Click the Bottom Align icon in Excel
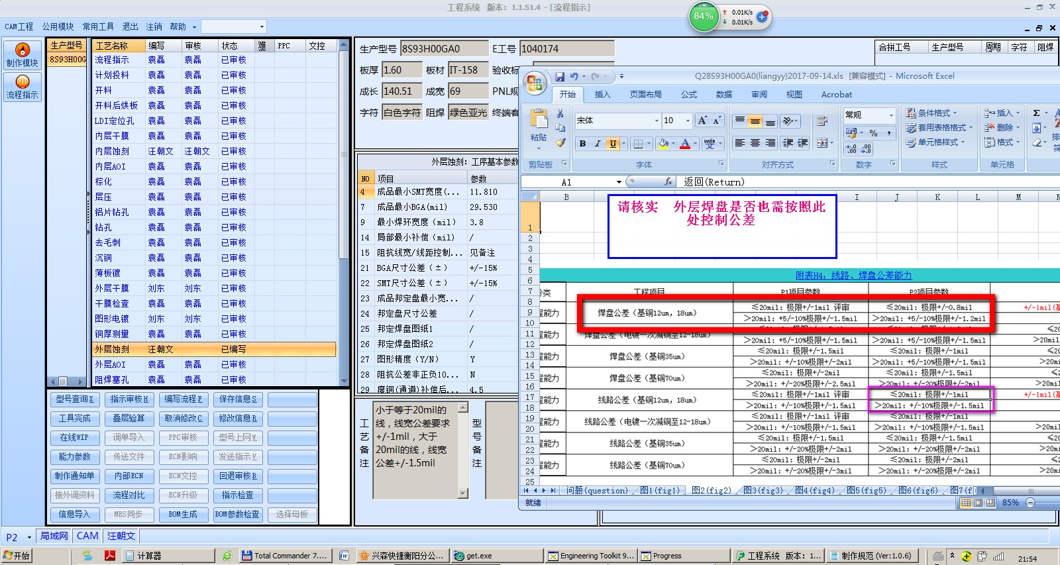1060x565 pixels. pyautogui.click(x=770, y=121)
